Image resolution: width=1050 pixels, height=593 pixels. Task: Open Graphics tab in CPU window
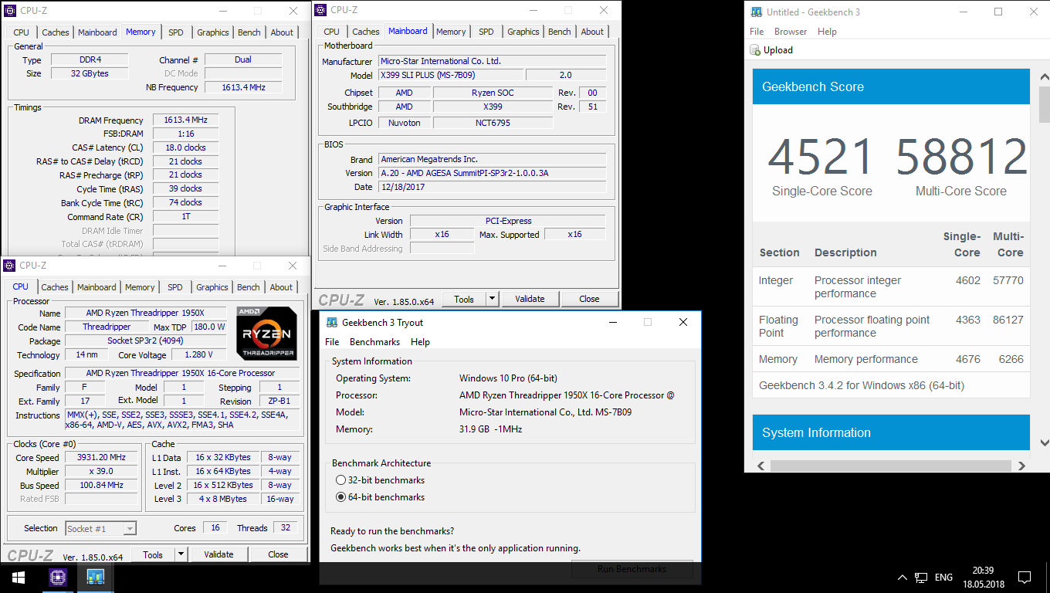pyautogui.click(x=212, y=287)
